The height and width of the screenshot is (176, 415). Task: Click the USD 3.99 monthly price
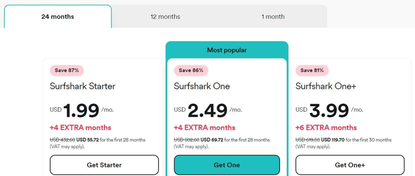(x=329, y=111)
